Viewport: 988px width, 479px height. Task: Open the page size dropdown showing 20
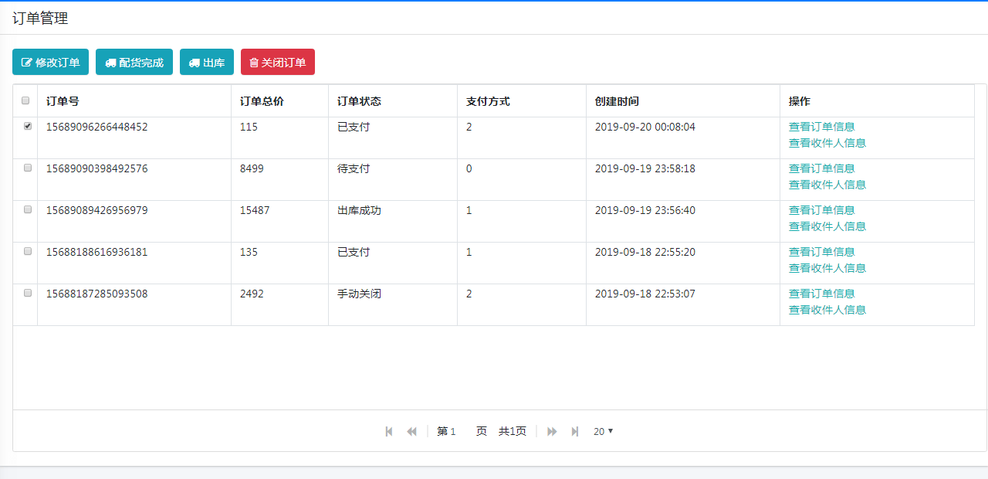(x=602, y=431)
